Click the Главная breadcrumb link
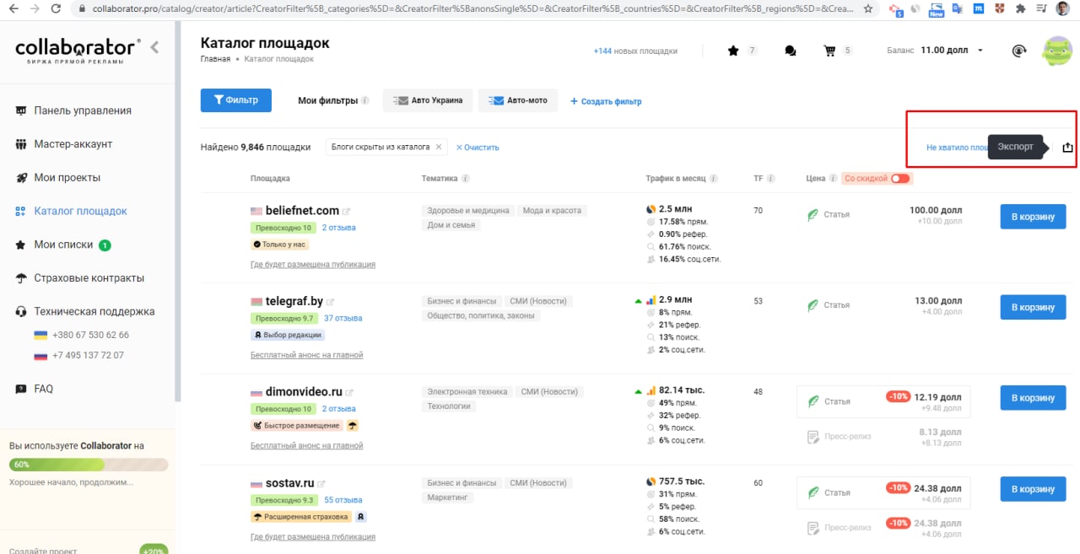This screenshot has width=1080, height=554. [x=215, y=59]
